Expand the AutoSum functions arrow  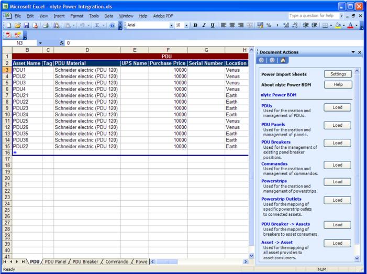[104, 25]
